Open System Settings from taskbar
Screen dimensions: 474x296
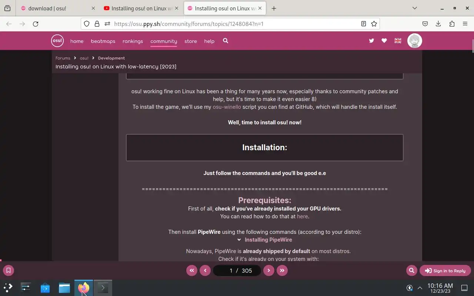pos(26,287)
